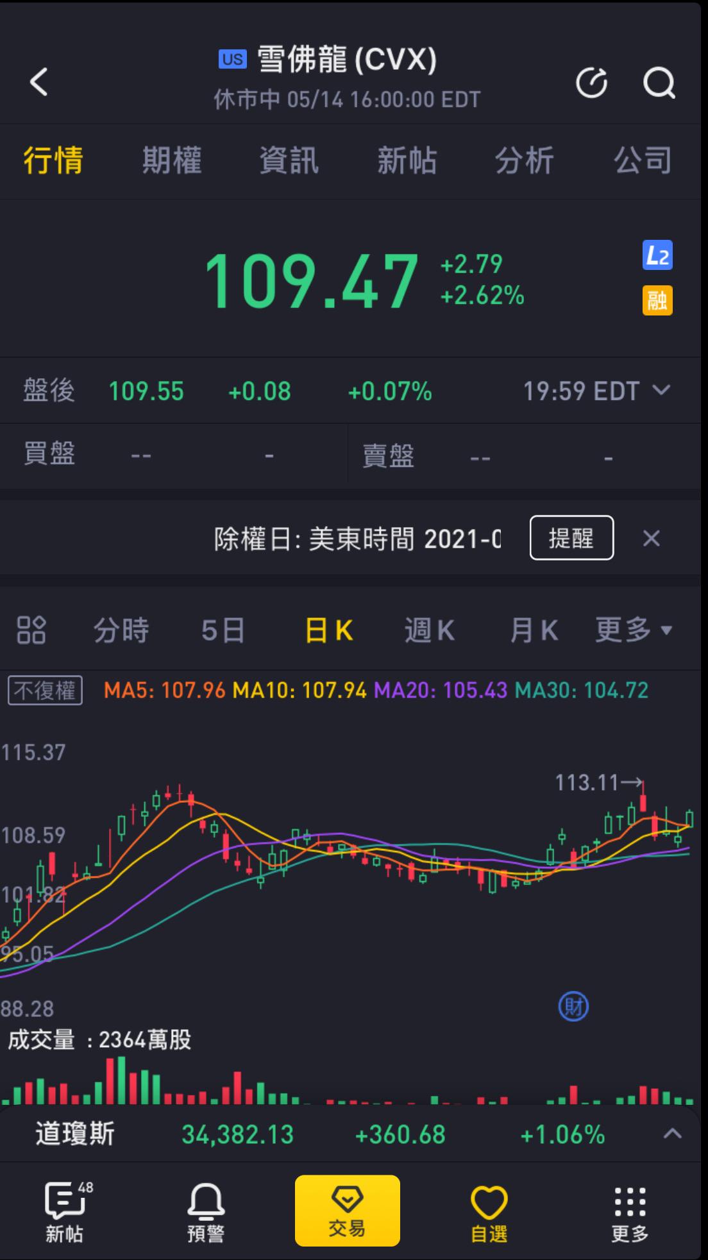Select the 5日 chart period

tap(223, 630)
